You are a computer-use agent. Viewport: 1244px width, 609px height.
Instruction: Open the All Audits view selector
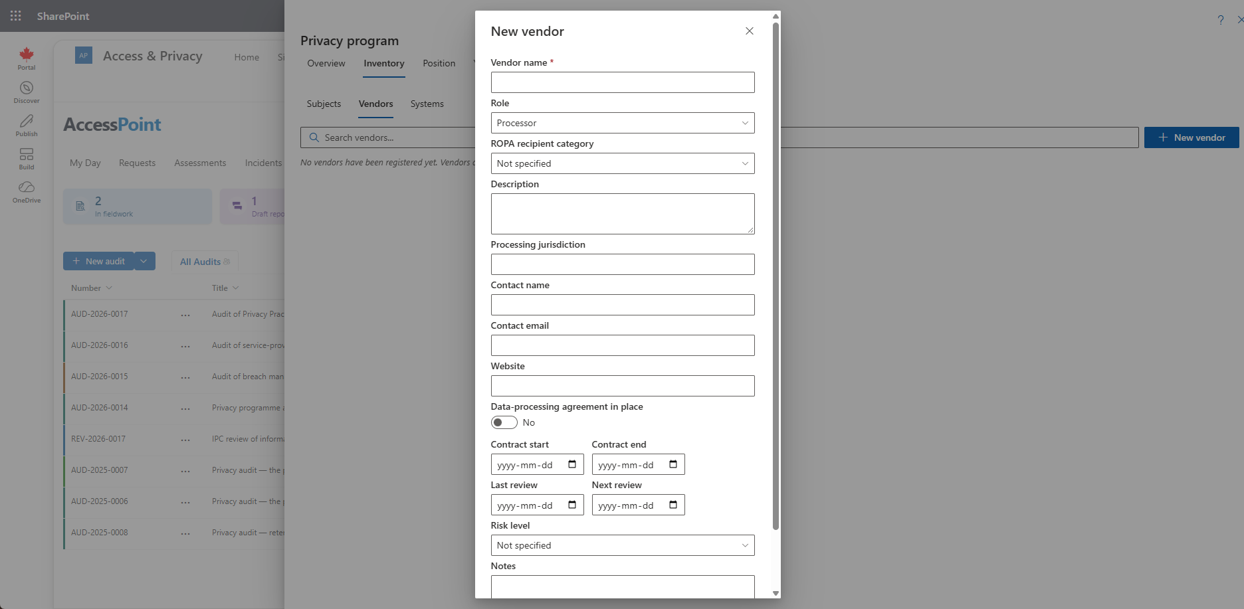205,262
